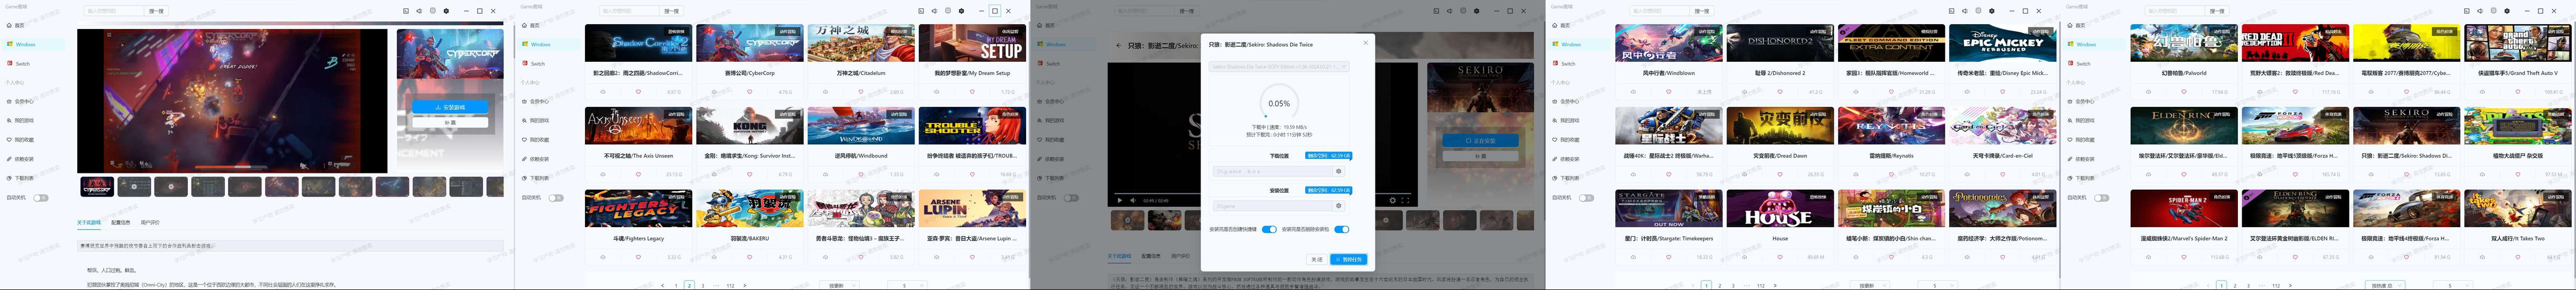
Task: Click 下载位置 path field in Sekiro dialog
Action: 1272,171
